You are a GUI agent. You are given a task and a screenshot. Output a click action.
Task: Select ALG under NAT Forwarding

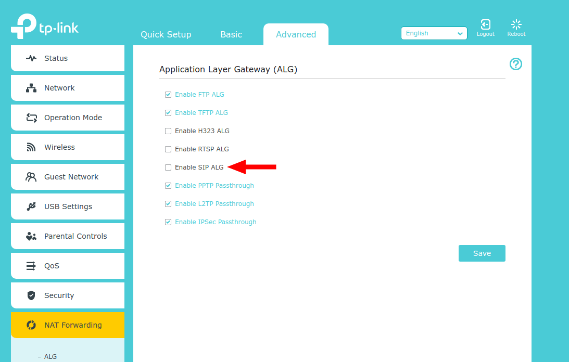[50, 356]
